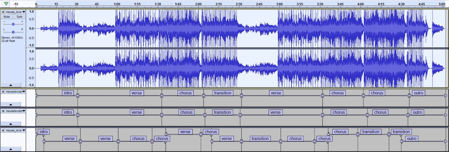Open the bottom mouse_love label track menu

point(16,130)
